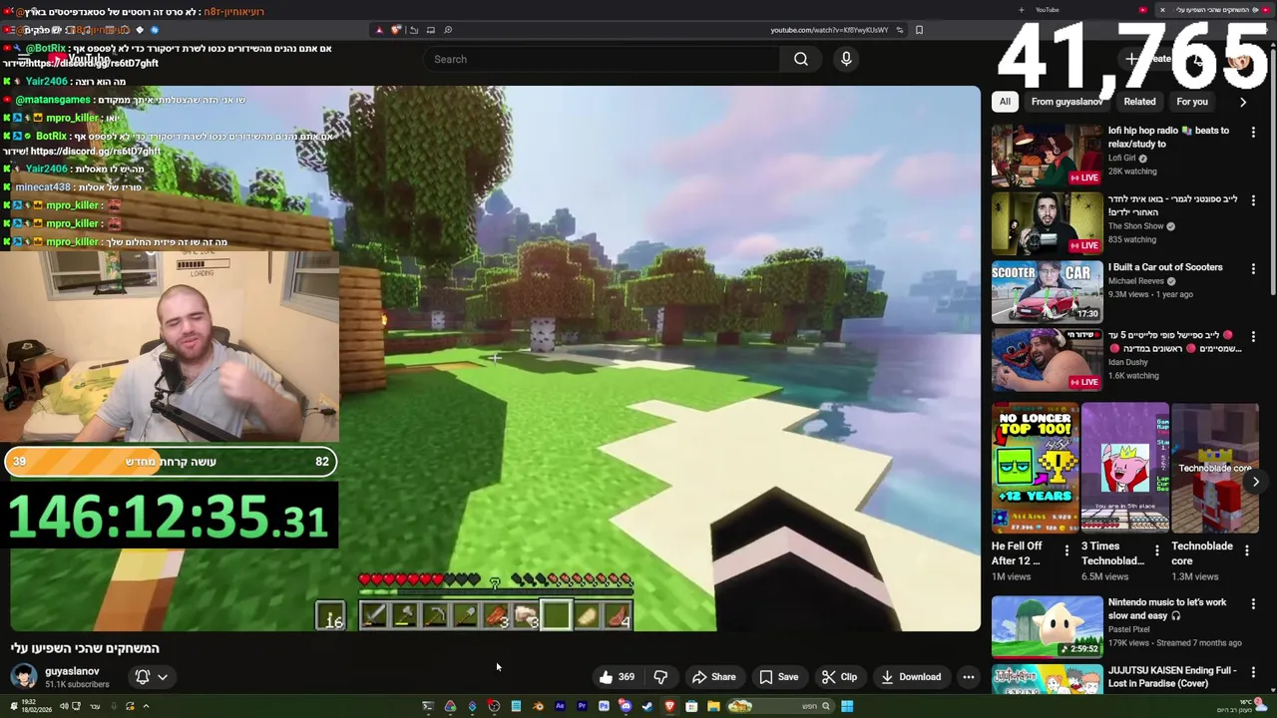Open He Fell Off After 12 short
The width and height of the screenshot is (1277, 718).
coord(1036,469)
